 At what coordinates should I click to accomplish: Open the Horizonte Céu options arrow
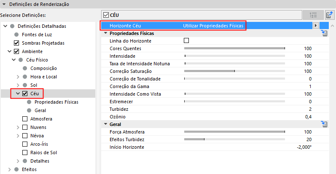315,26
